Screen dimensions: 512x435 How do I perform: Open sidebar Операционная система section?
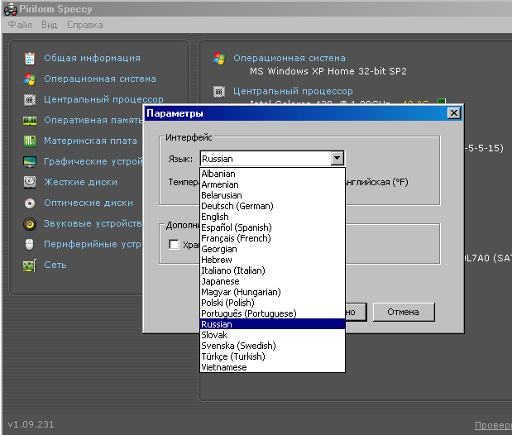100,79
